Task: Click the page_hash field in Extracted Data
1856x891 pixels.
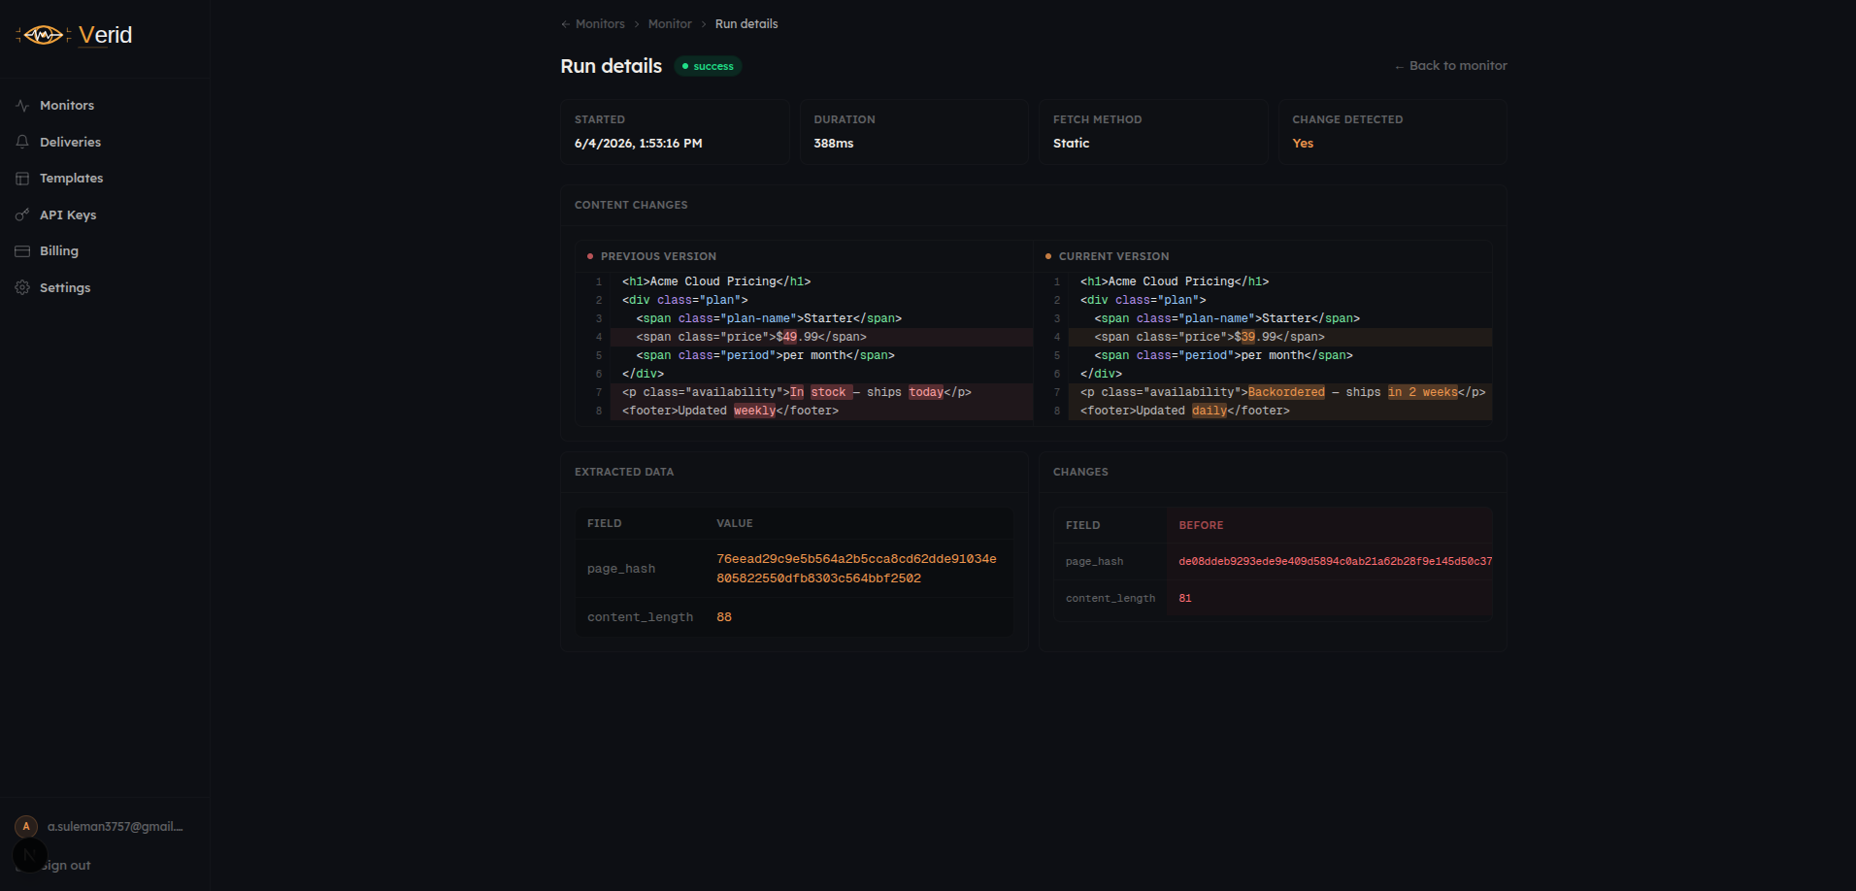Action: 621,570
